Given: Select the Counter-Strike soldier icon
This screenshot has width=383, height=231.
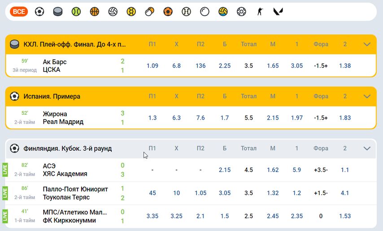Looking at the screenshot, I should [x=260, y=12].
